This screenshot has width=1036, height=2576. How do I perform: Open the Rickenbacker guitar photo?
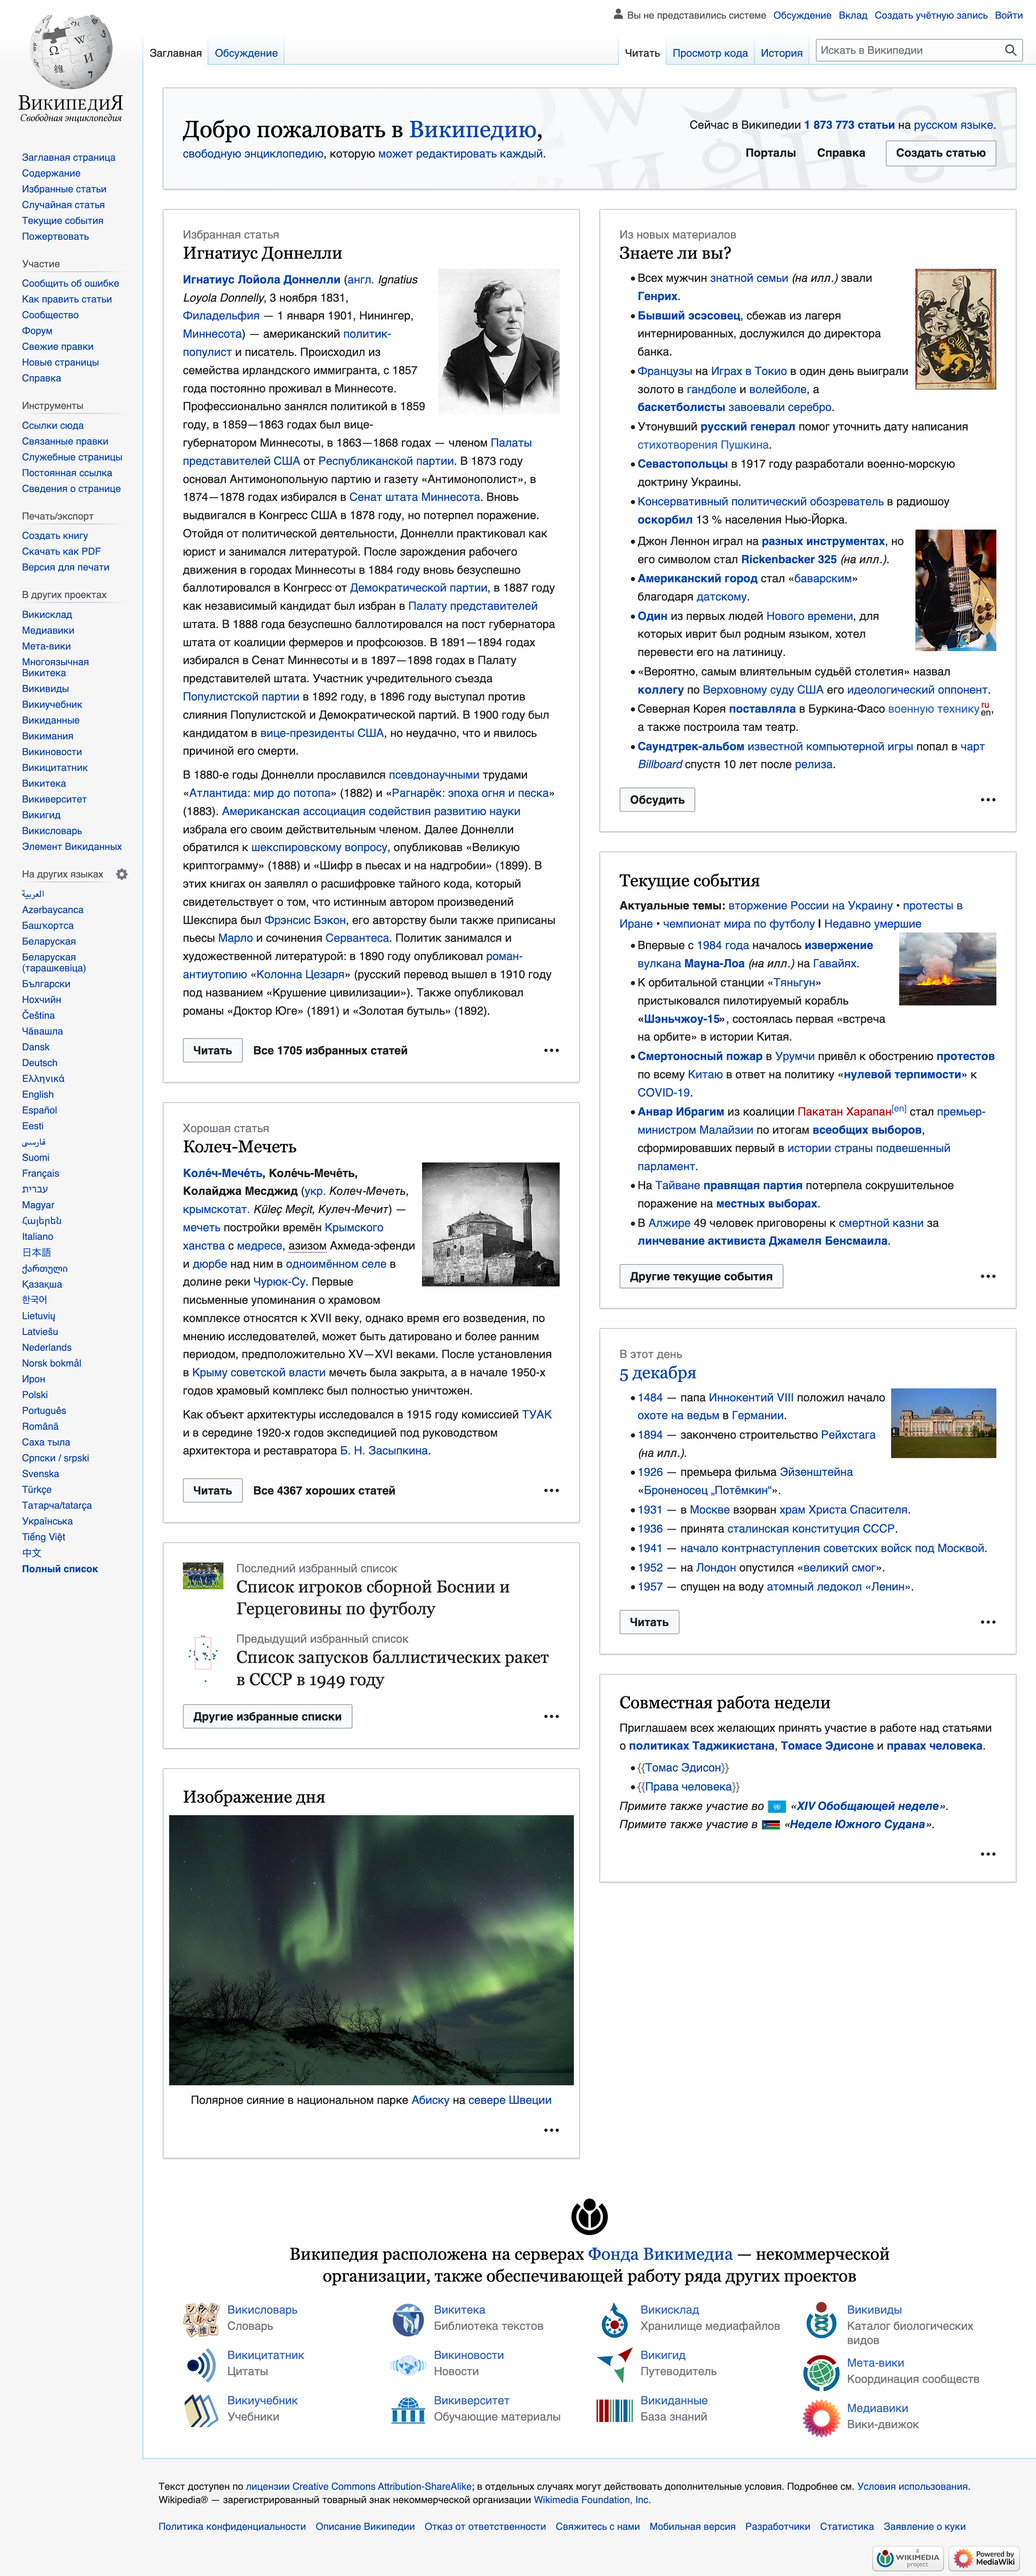(955, 590)
